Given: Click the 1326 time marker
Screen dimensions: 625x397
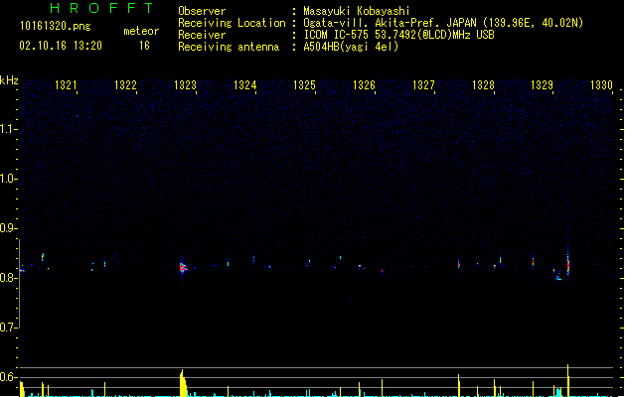Looking at the screenshot, I should click(x=365, y=85).
